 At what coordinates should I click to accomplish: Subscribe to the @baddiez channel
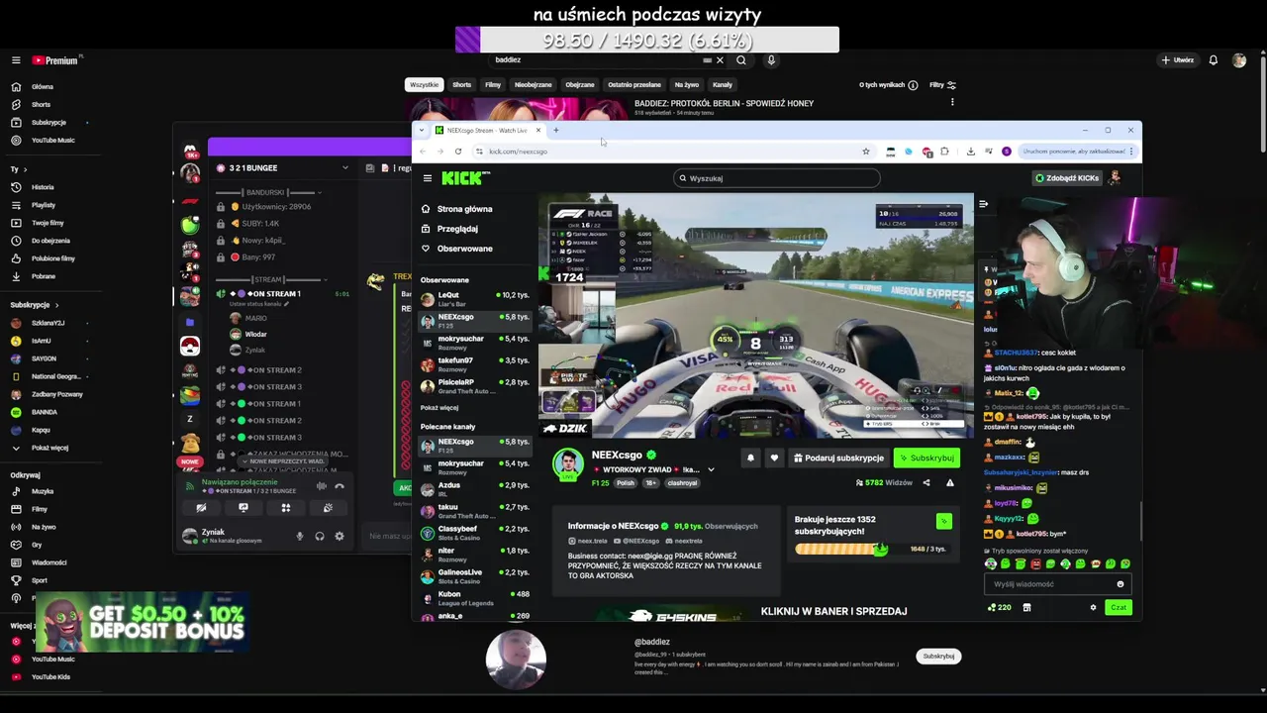[x=938, y=657]
